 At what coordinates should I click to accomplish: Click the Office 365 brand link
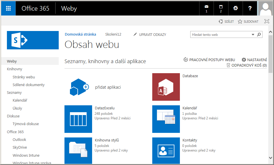[35, 8]
